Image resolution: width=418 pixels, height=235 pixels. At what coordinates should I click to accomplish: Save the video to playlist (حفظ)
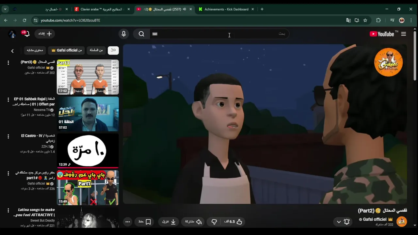coord(145,222)
